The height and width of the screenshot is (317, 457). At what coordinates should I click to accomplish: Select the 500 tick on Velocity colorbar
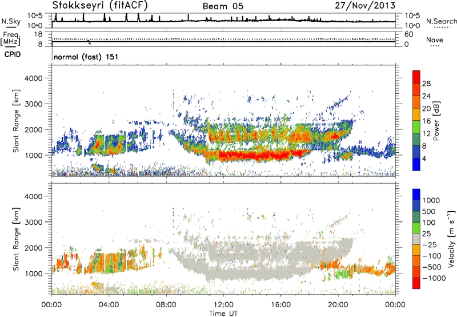pyautogui.click(x=429, y=211)
